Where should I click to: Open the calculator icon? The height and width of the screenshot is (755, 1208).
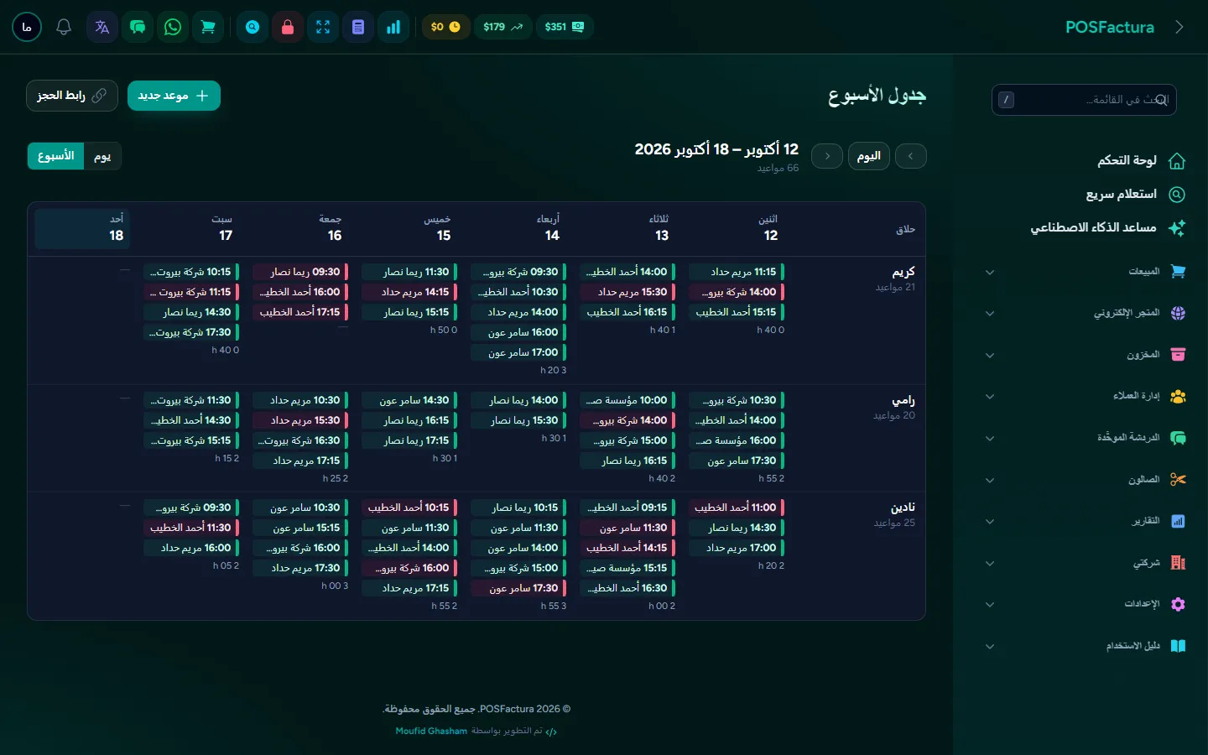click(358, 27)
